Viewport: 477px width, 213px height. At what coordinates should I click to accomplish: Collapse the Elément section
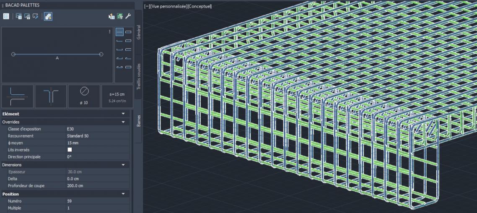click(x=123, y=114)
